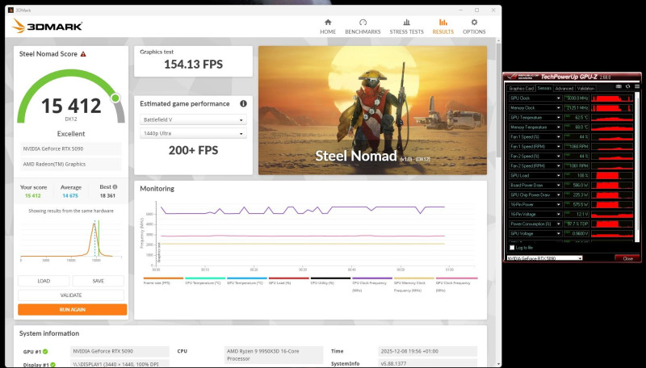
Task: Open the 1440p Ultra resolution dropdown
Action: [193, 133]
